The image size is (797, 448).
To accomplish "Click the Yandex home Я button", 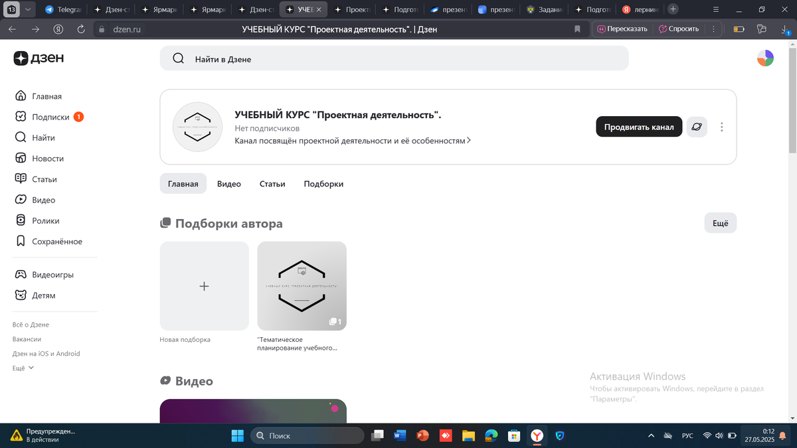I will coord(58,29).
